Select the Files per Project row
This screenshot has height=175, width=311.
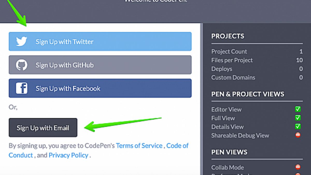[257, 60]
